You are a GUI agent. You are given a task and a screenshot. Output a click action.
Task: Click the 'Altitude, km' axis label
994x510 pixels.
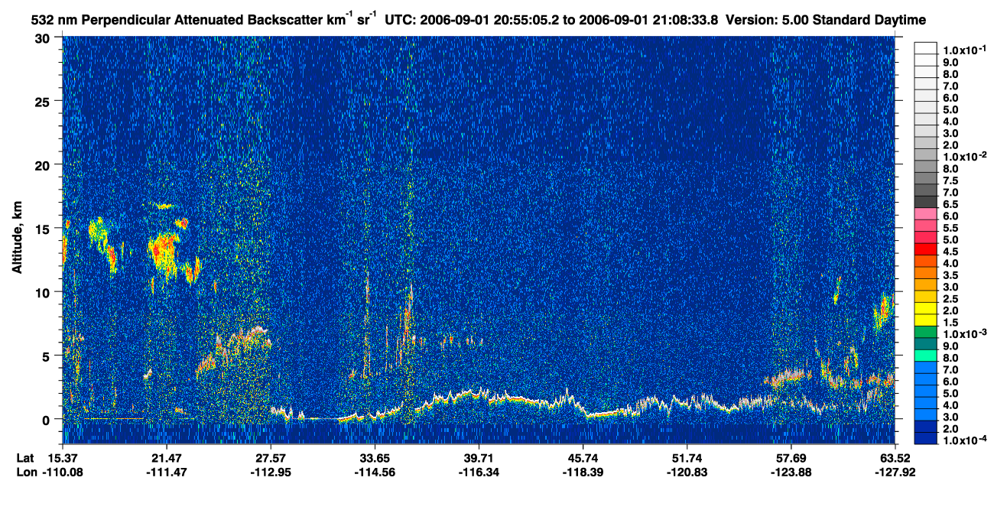[x=16, y=238]
